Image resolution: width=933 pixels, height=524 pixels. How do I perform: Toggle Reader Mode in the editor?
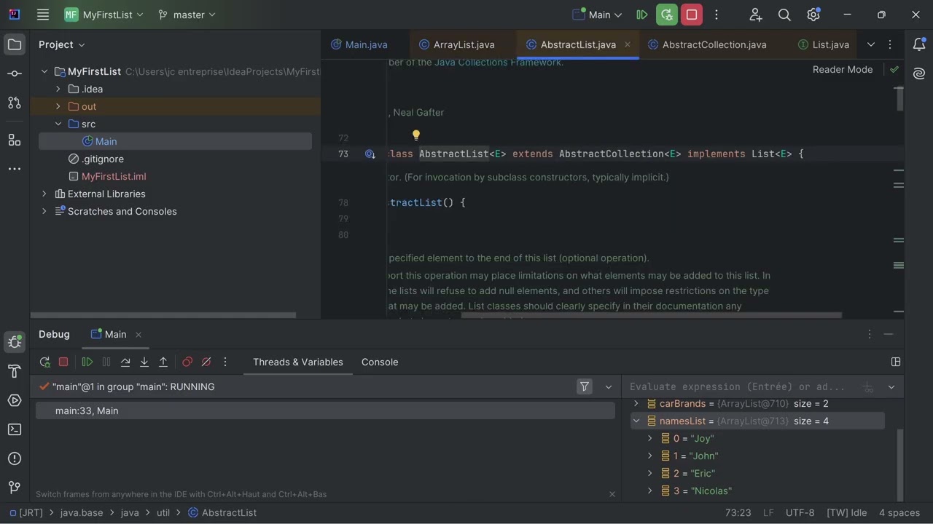click(843, 69)
